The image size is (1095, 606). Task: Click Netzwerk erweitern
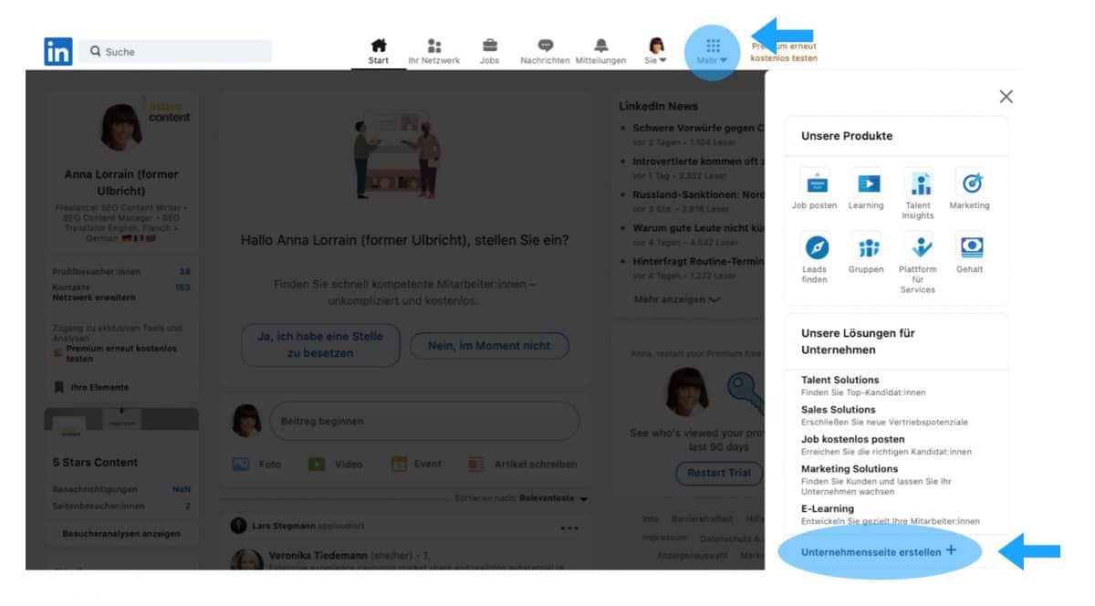[x=94, y=298]
